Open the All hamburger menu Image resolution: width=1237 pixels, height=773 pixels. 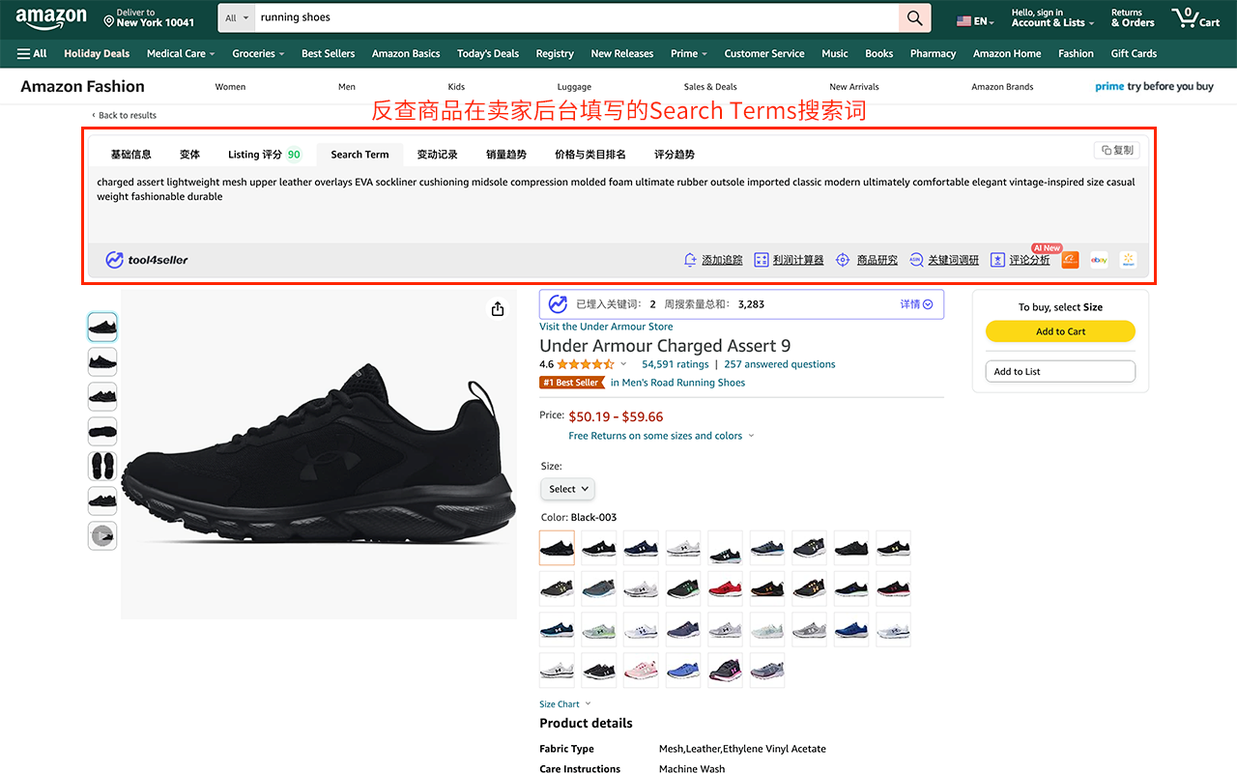32,53
